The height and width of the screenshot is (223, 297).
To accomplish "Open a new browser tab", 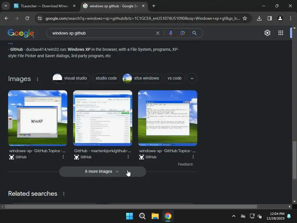I will [154, 6].
